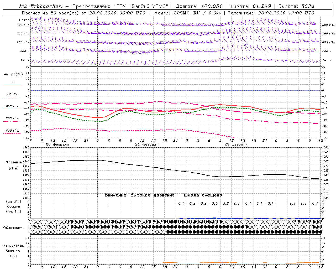Image resolution: width=336 pixels, height=269 pixels.
Task: Click the Модель COSMO-RU / 6.6км label
Action: tap(188, 13)
